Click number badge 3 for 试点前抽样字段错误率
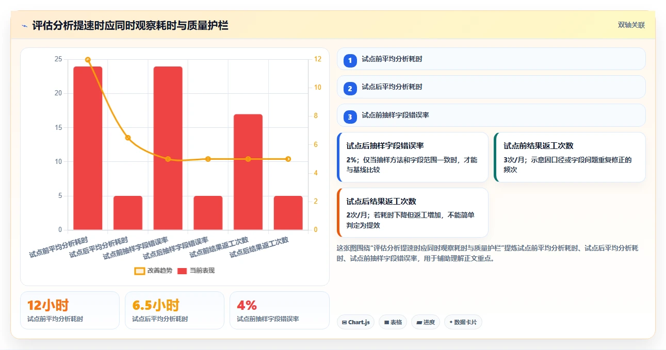The width and height of the screenshot is (666, 350). (x=350, y=117)
